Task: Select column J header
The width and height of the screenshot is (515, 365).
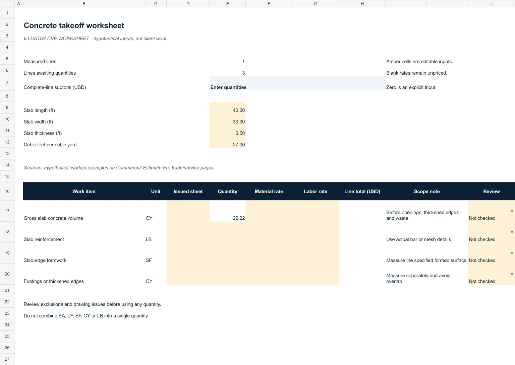Action: tap(492, 4)
